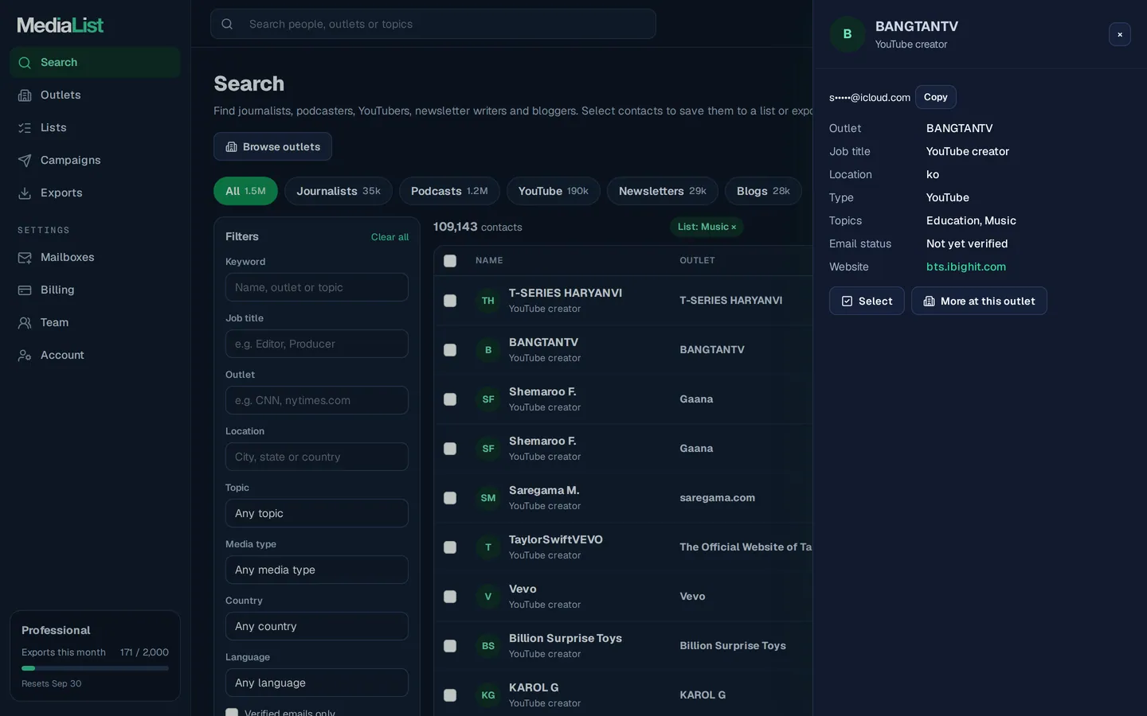Check the BANGTANTV row checkbox
The image size is (1147, 716).
point(450,350)
